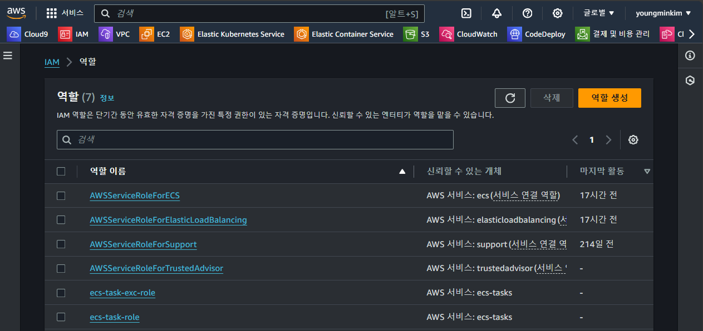Screen dimensions: 703x331
Task: Click the ECS row 서비스 연결 역할 link text
Action: tap(525, 195)
